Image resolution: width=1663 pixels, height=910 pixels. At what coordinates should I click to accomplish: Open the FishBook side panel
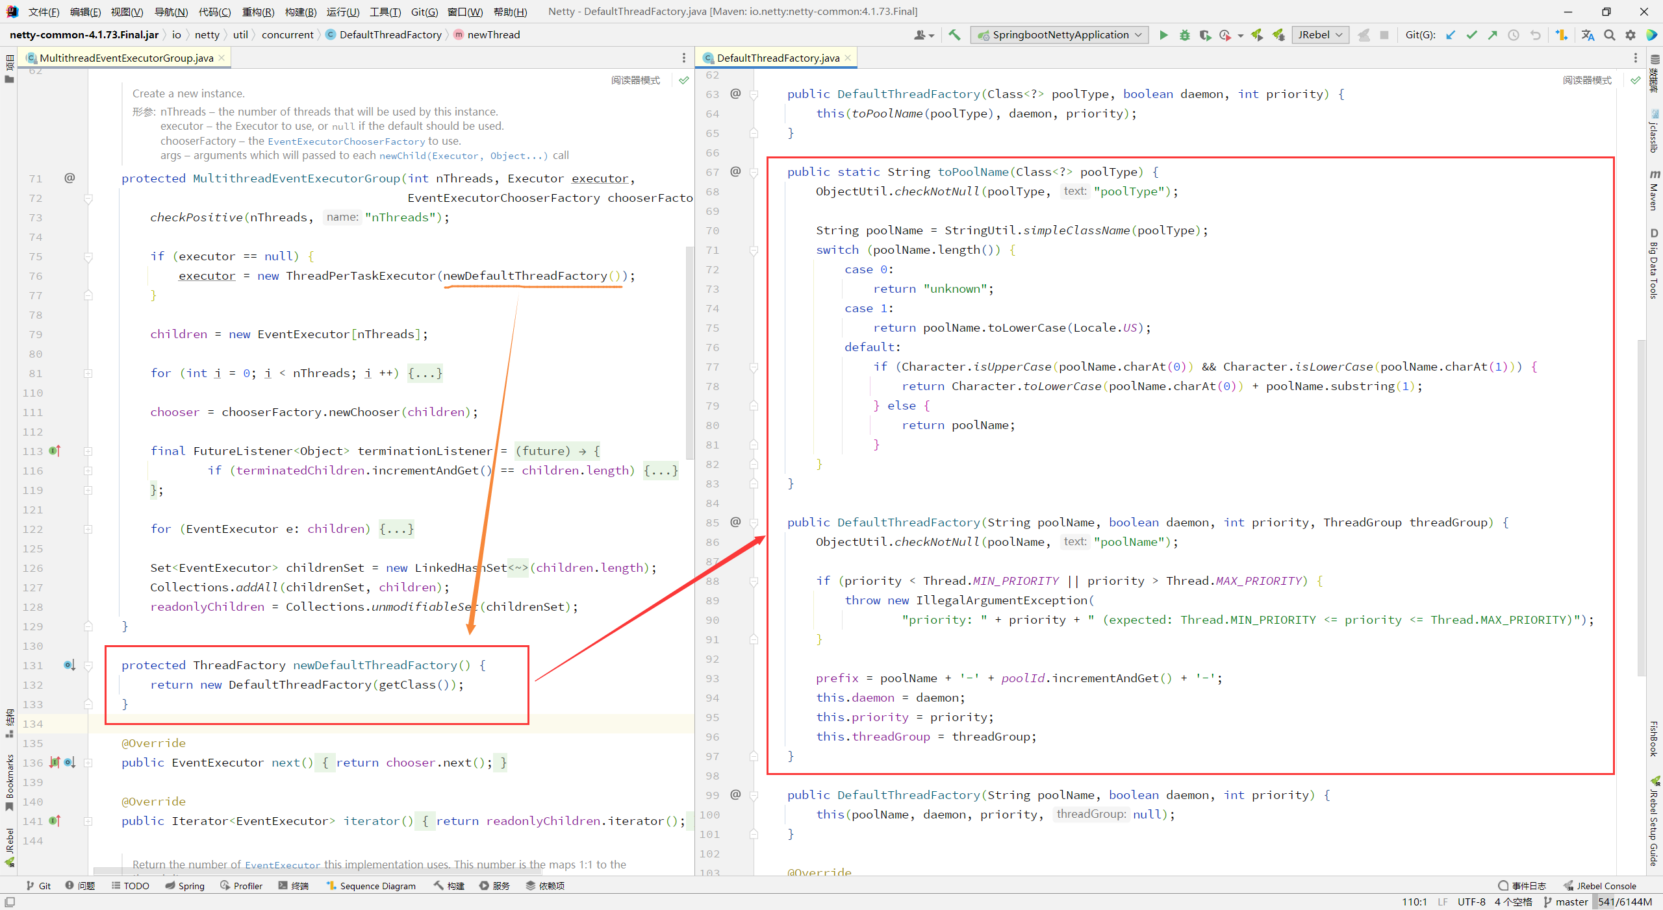click(x=1655, y=739)
